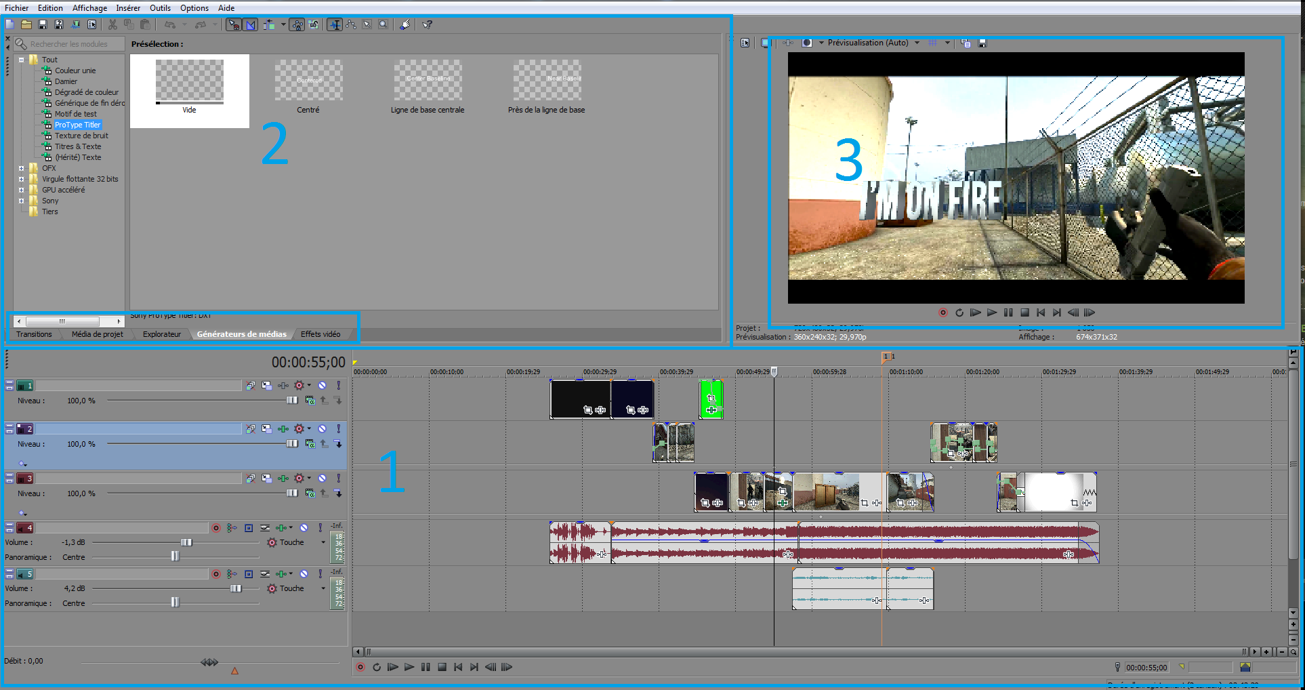
Task: Select the Envelope Edit tool
Action: 352,25
